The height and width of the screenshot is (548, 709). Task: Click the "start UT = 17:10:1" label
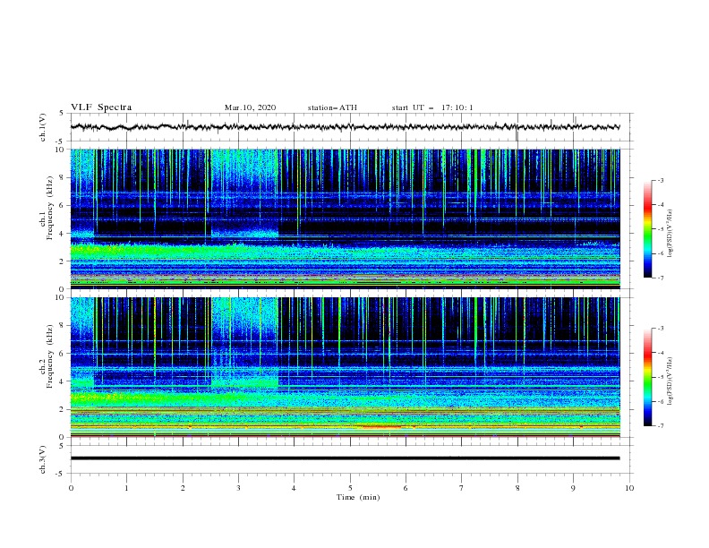(432, 107)
